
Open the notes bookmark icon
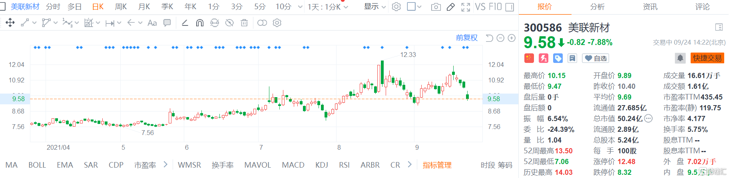click(x=572, y=58)
